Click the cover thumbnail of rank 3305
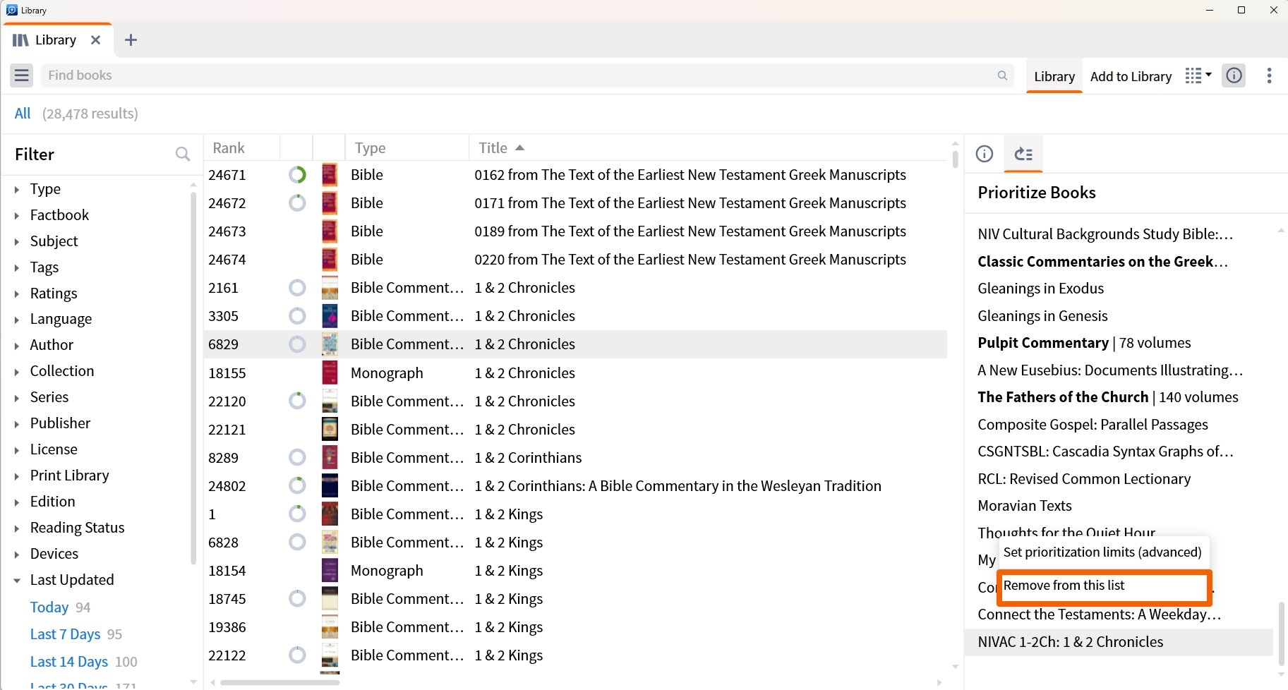The height and width of the screenshot is (690, 1288). pos(330,316)
